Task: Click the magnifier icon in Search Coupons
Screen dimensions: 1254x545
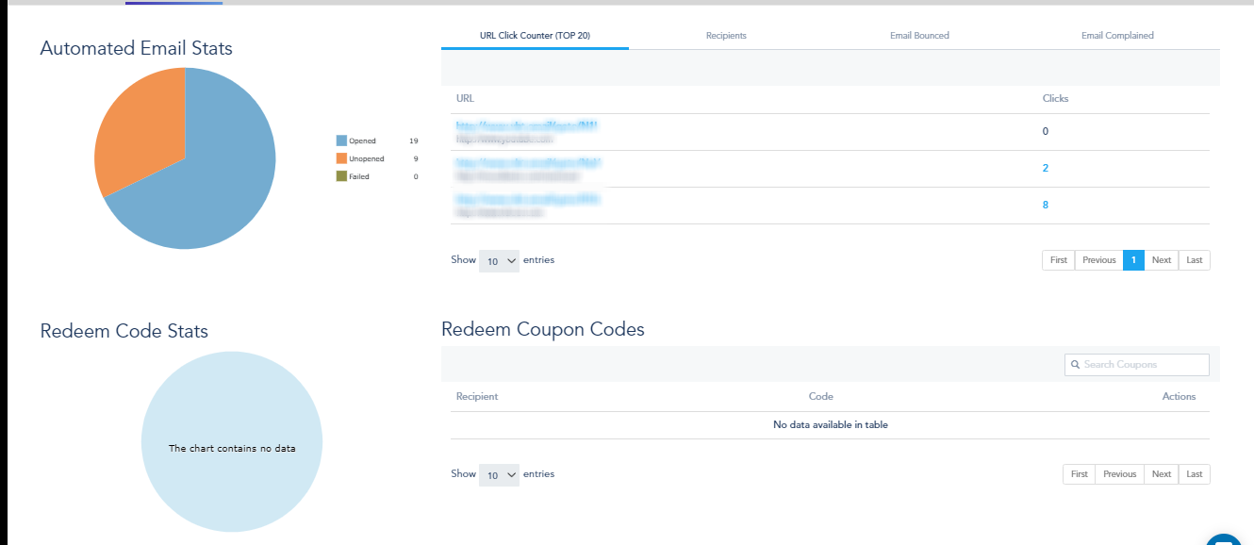Action: pyautogui.click(x=1076, y=365)
